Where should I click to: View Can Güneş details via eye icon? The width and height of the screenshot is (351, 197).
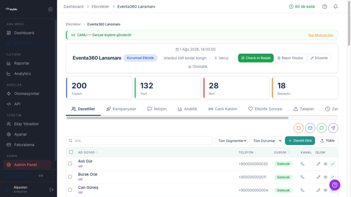coord(325,190)
